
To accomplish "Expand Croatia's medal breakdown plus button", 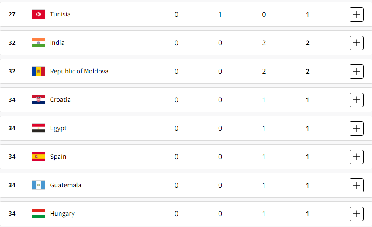I will pos(356,100).
